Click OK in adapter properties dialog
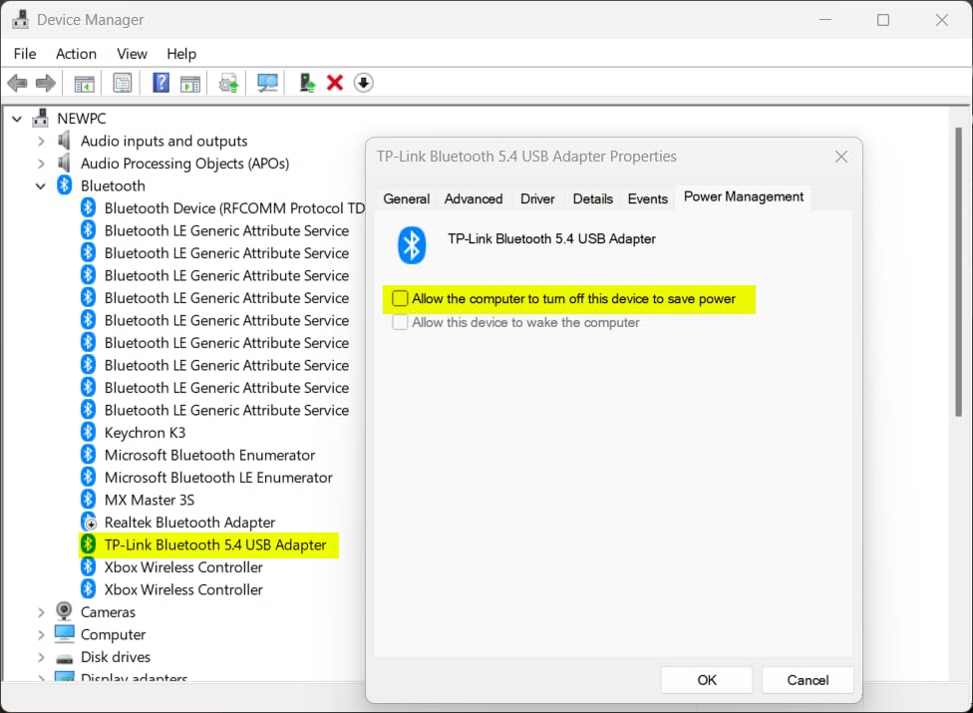 [x=707, y=680]
